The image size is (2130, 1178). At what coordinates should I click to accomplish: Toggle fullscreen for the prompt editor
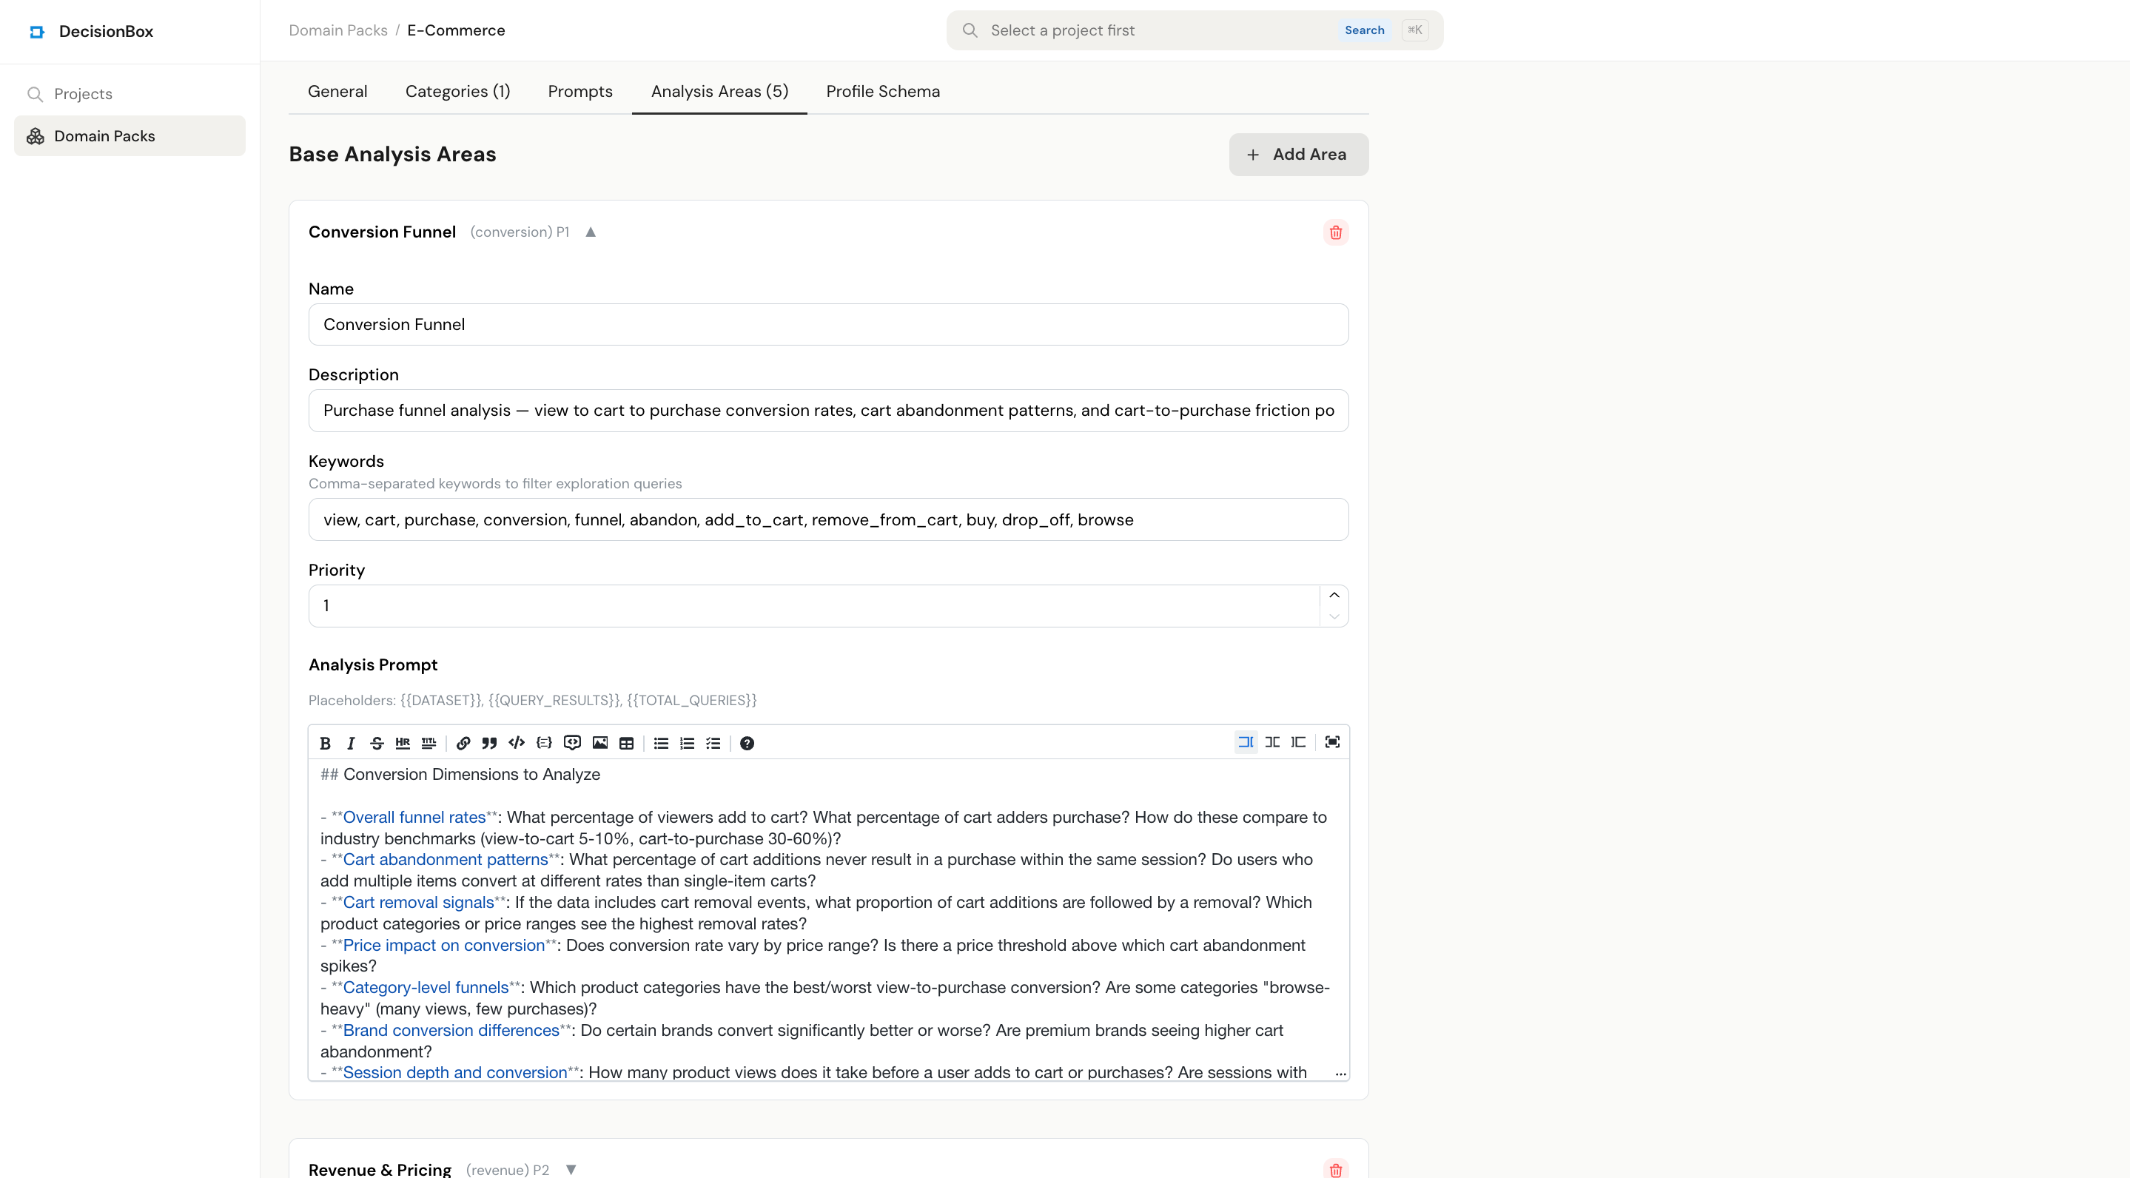[1332, 742]
